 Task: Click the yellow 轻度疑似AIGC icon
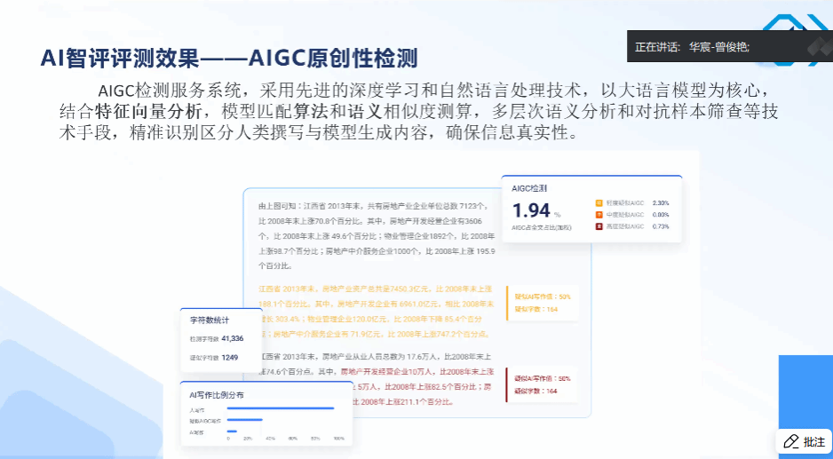click(x=599, y=203)
